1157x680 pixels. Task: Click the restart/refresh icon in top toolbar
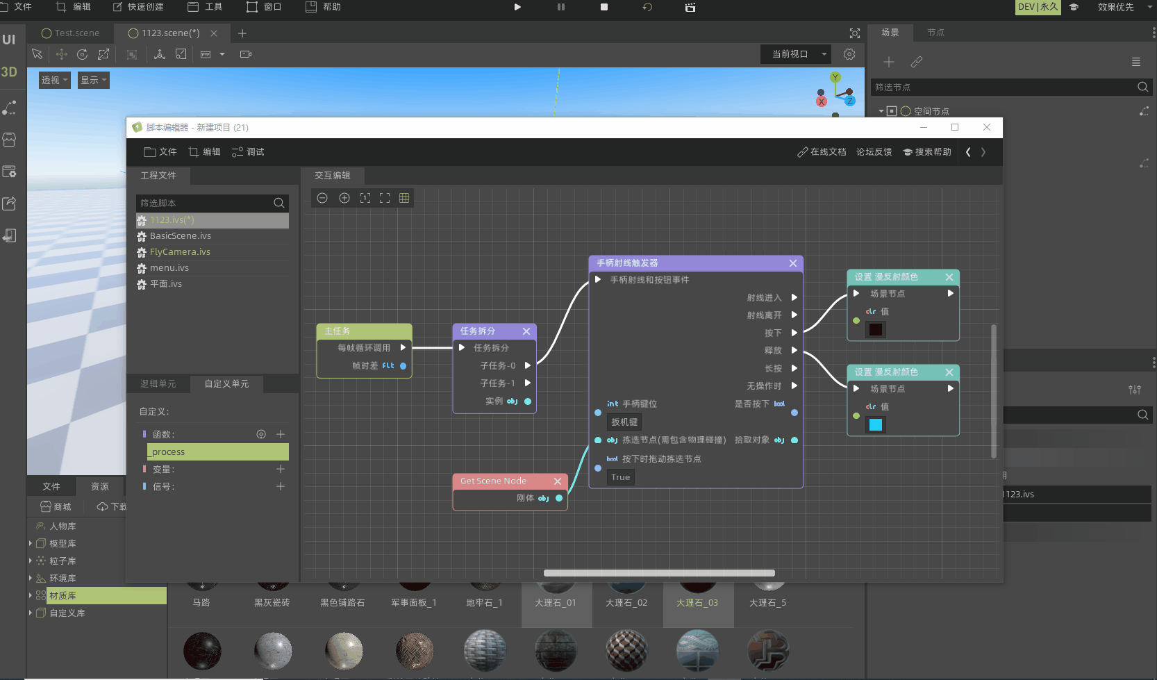[x=647, y=7]
